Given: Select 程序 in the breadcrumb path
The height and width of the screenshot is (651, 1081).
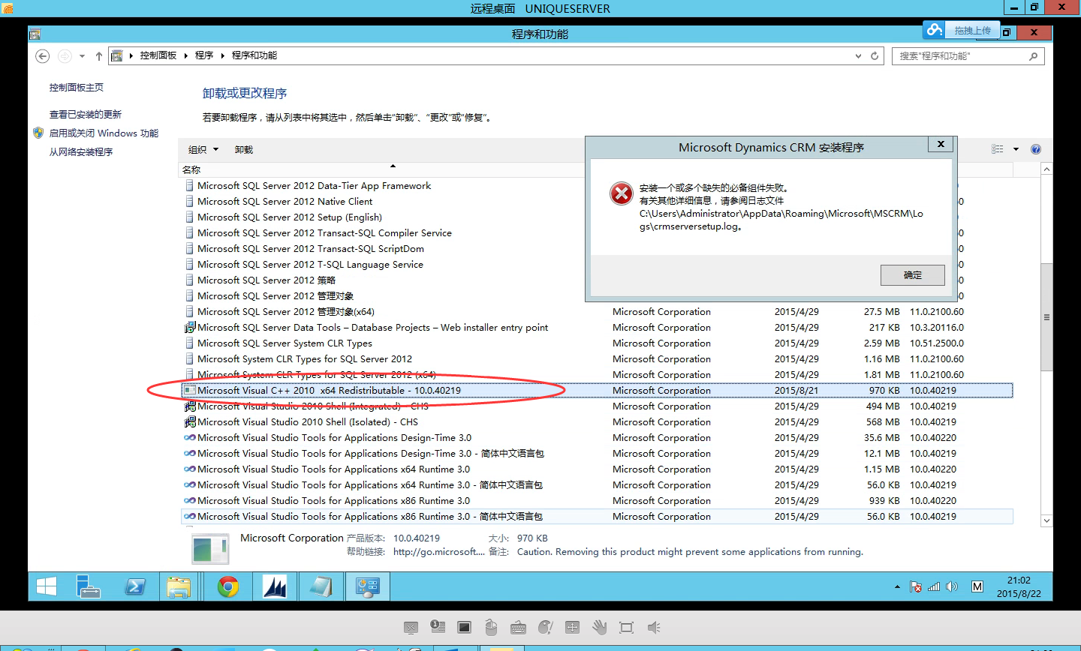Looking at the screenshot, I should tap(204, 55).
